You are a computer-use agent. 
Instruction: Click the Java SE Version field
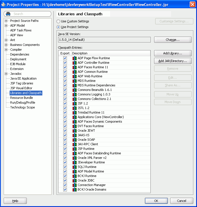[104, 40]
